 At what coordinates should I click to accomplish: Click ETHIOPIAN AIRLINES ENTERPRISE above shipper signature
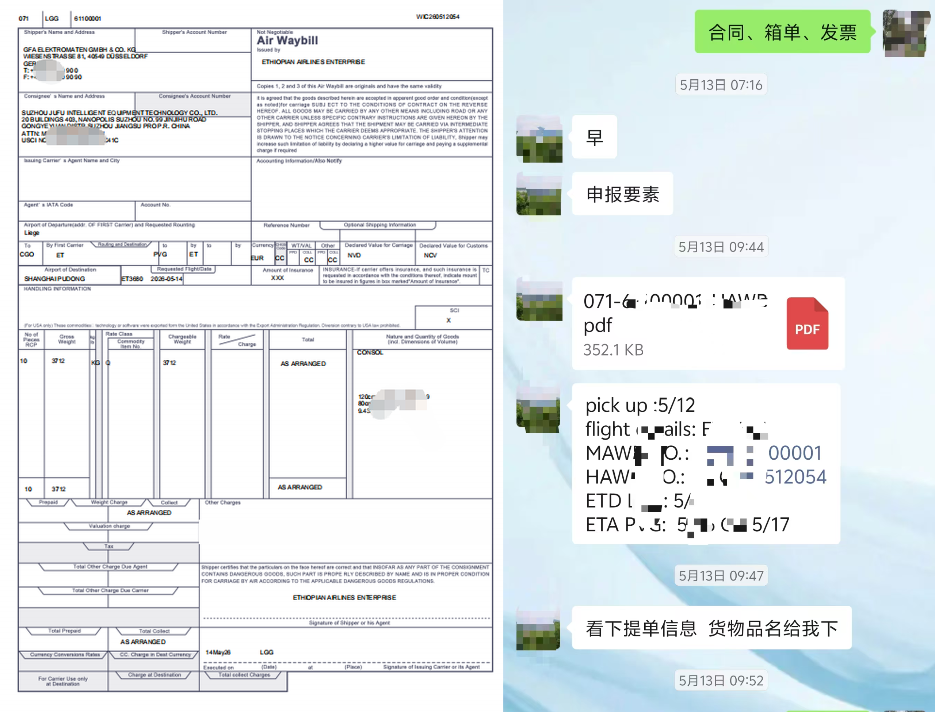[x=344, y=597]
